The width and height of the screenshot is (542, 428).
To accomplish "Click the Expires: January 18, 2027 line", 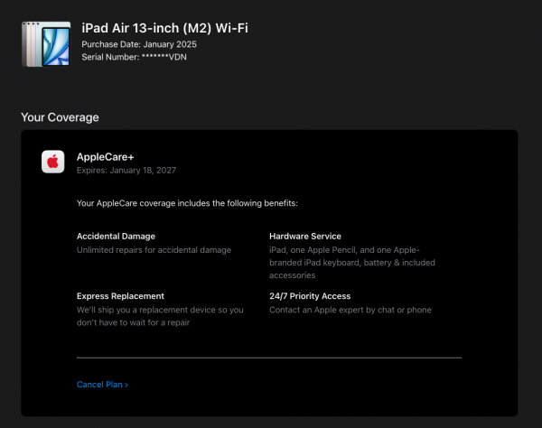I will 126,171.
